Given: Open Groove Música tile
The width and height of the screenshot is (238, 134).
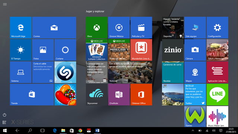Looking at the screenshot, I should (119, 28).
